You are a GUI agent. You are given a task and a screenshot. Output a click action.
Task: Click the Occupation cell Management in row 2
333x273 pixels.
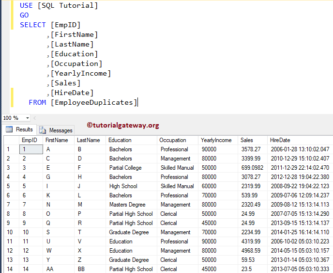point(178,159)
